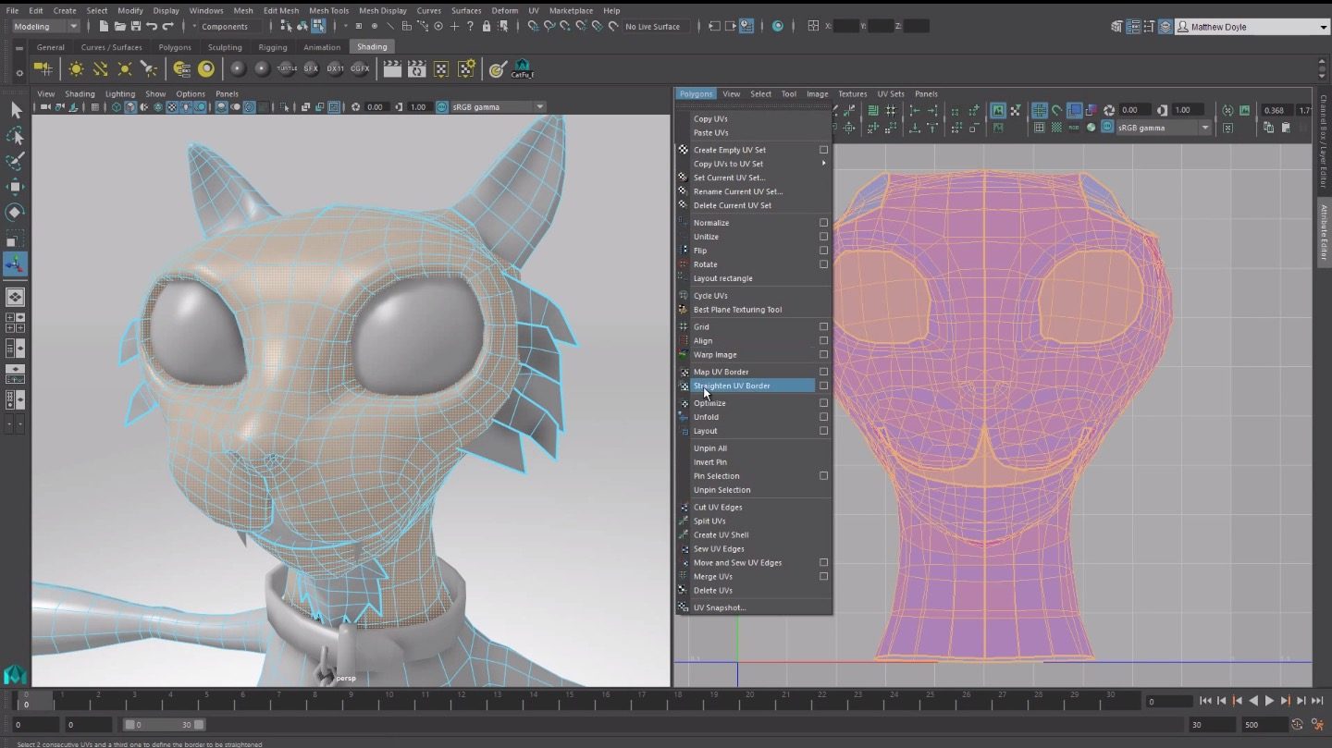Choose the Scale tool in the toolbox
The width and height of the screenshot is (1332, 748).
[16, 239]
